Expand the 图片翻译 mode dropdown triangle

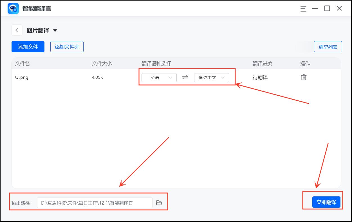pos(55,30)
